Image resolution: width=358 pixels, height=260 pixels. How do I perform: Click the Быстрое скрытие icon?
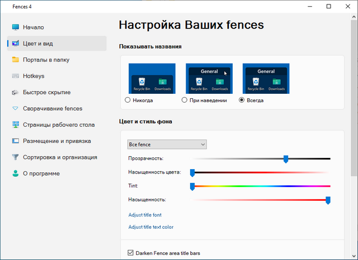pyautogui.click(x=15, y=92)
